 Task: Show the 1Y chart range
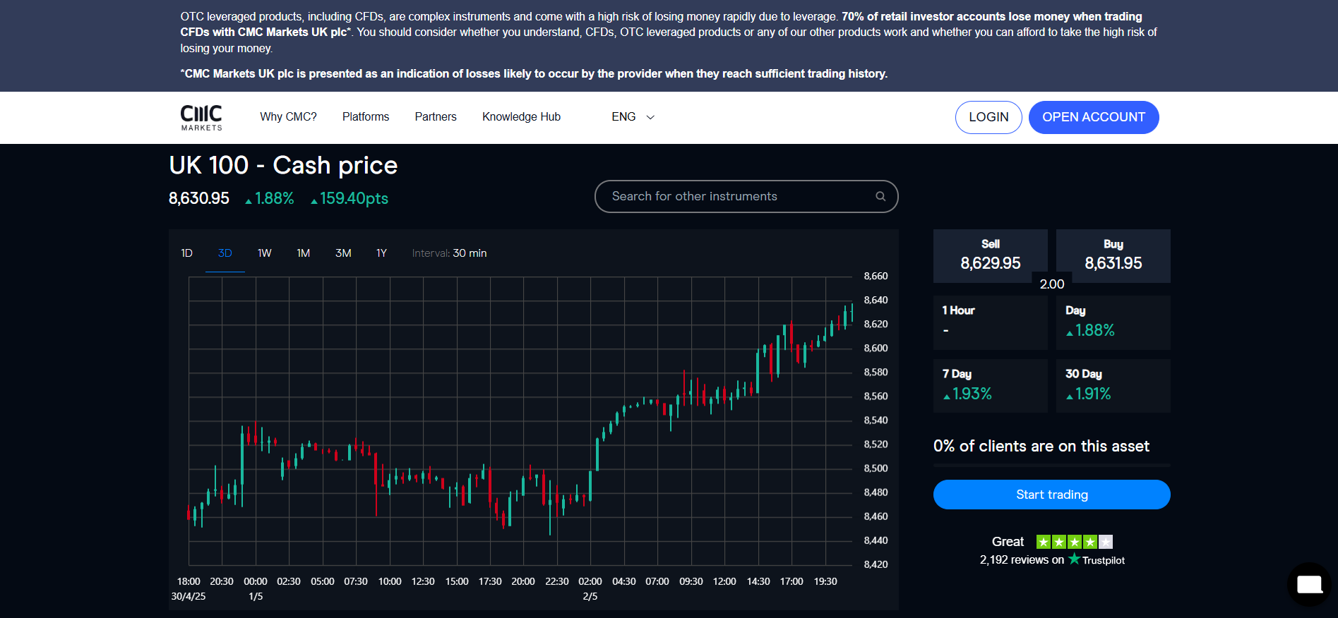(381, 253)
